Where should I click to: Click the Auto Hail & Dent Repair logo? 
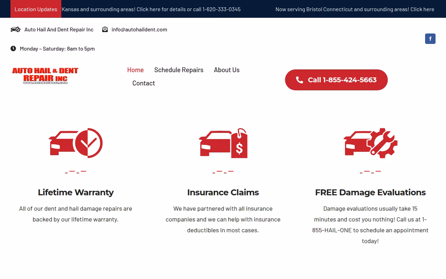(x=45, y=76)
